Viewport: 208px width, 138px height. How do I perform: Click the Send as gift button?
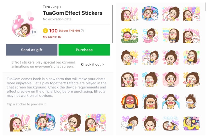pyautogui.click(x=32, y=50)
